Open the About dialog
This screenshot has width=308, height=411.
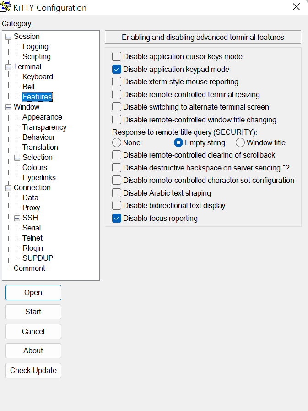[x=33, y=351]
